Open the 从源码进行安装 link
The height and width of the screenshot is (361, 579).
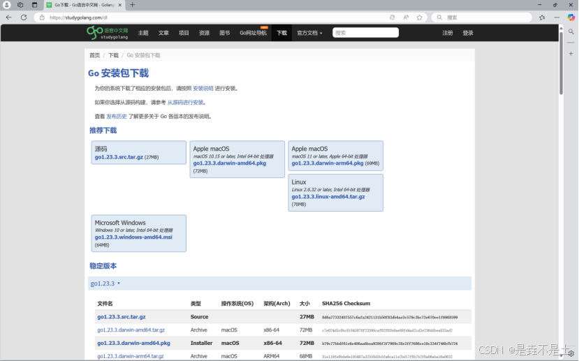(x=185, y=102)
